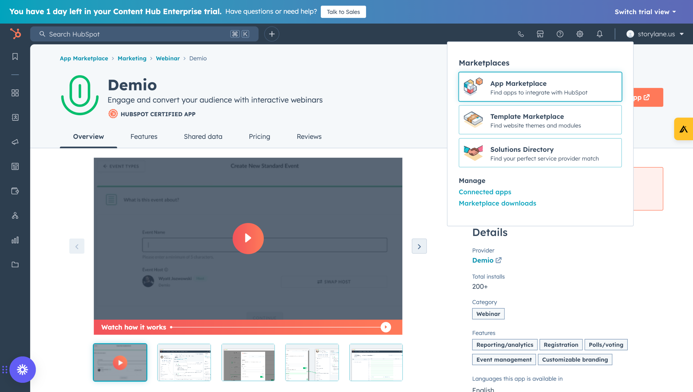Open the Notifications bell icon
The image size is (693, 392).
[x=600, y=34]
